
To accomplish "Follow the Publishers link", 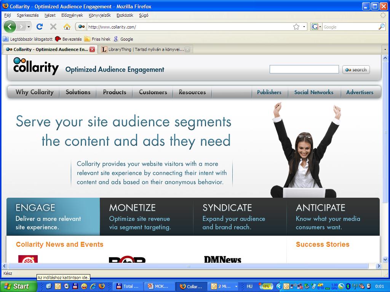I will click(x=269, y=92).
